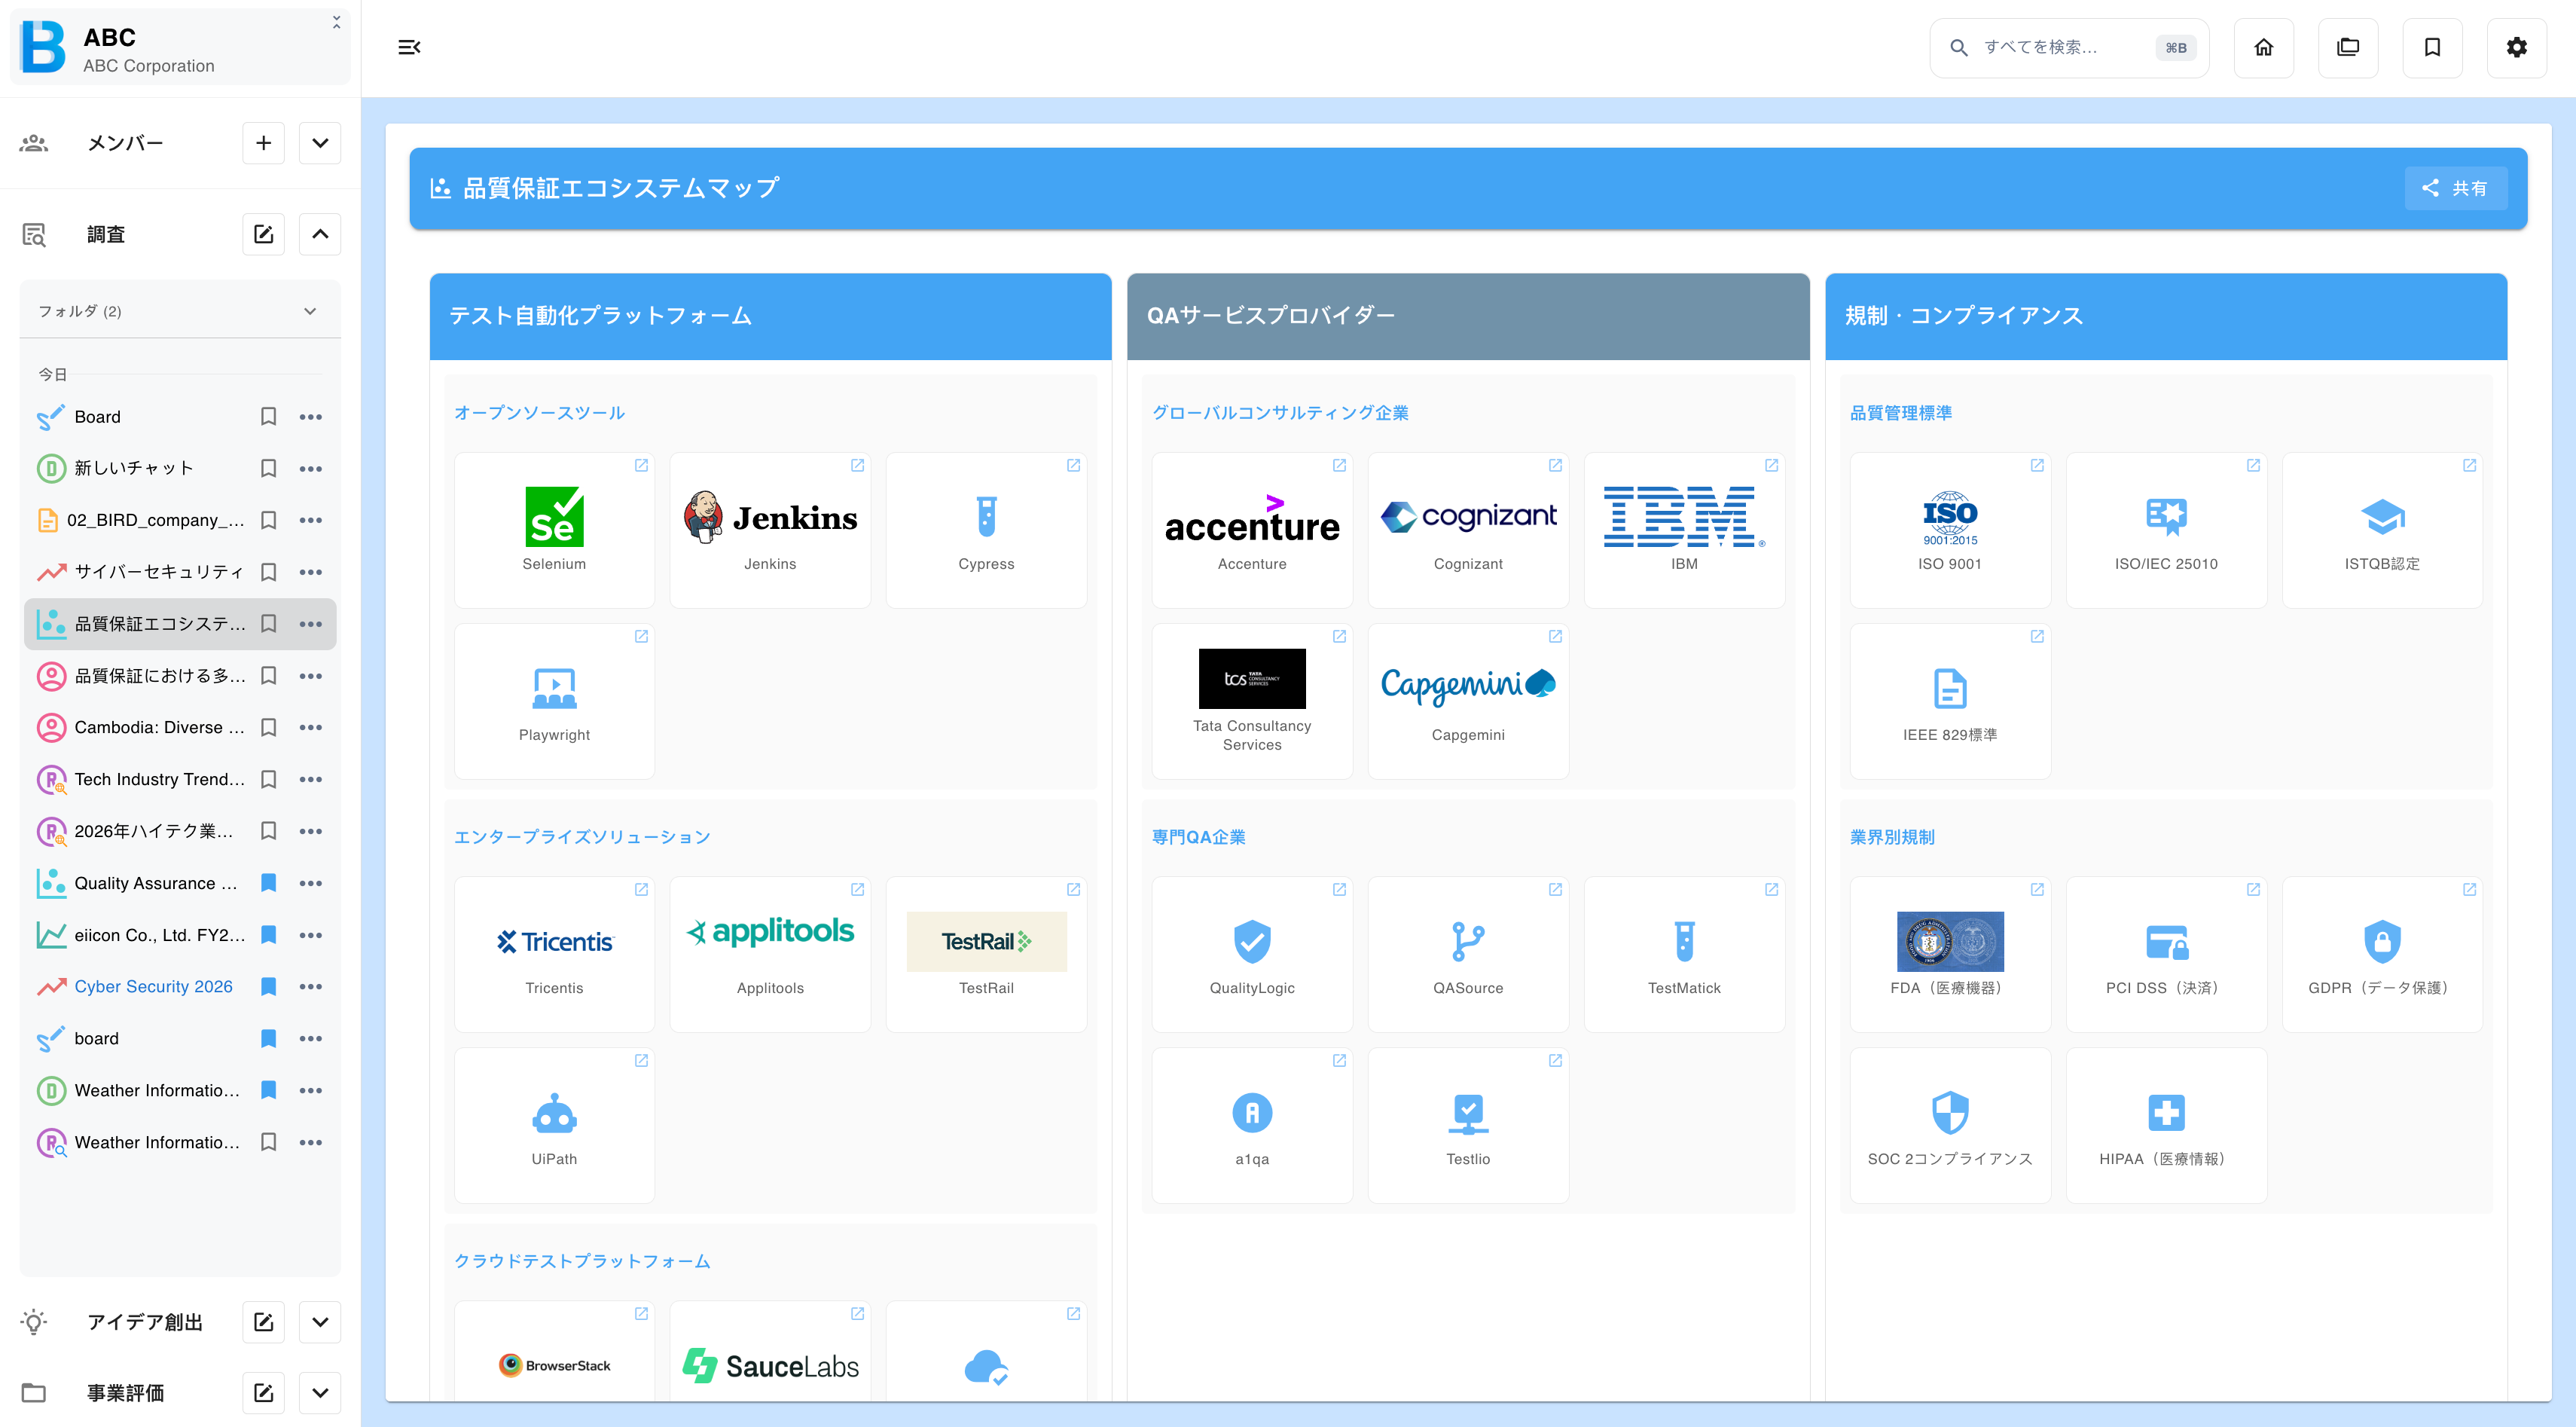
Task: Click the ISTQB認定 graduation cap icon
Action: coord(2382,517)
